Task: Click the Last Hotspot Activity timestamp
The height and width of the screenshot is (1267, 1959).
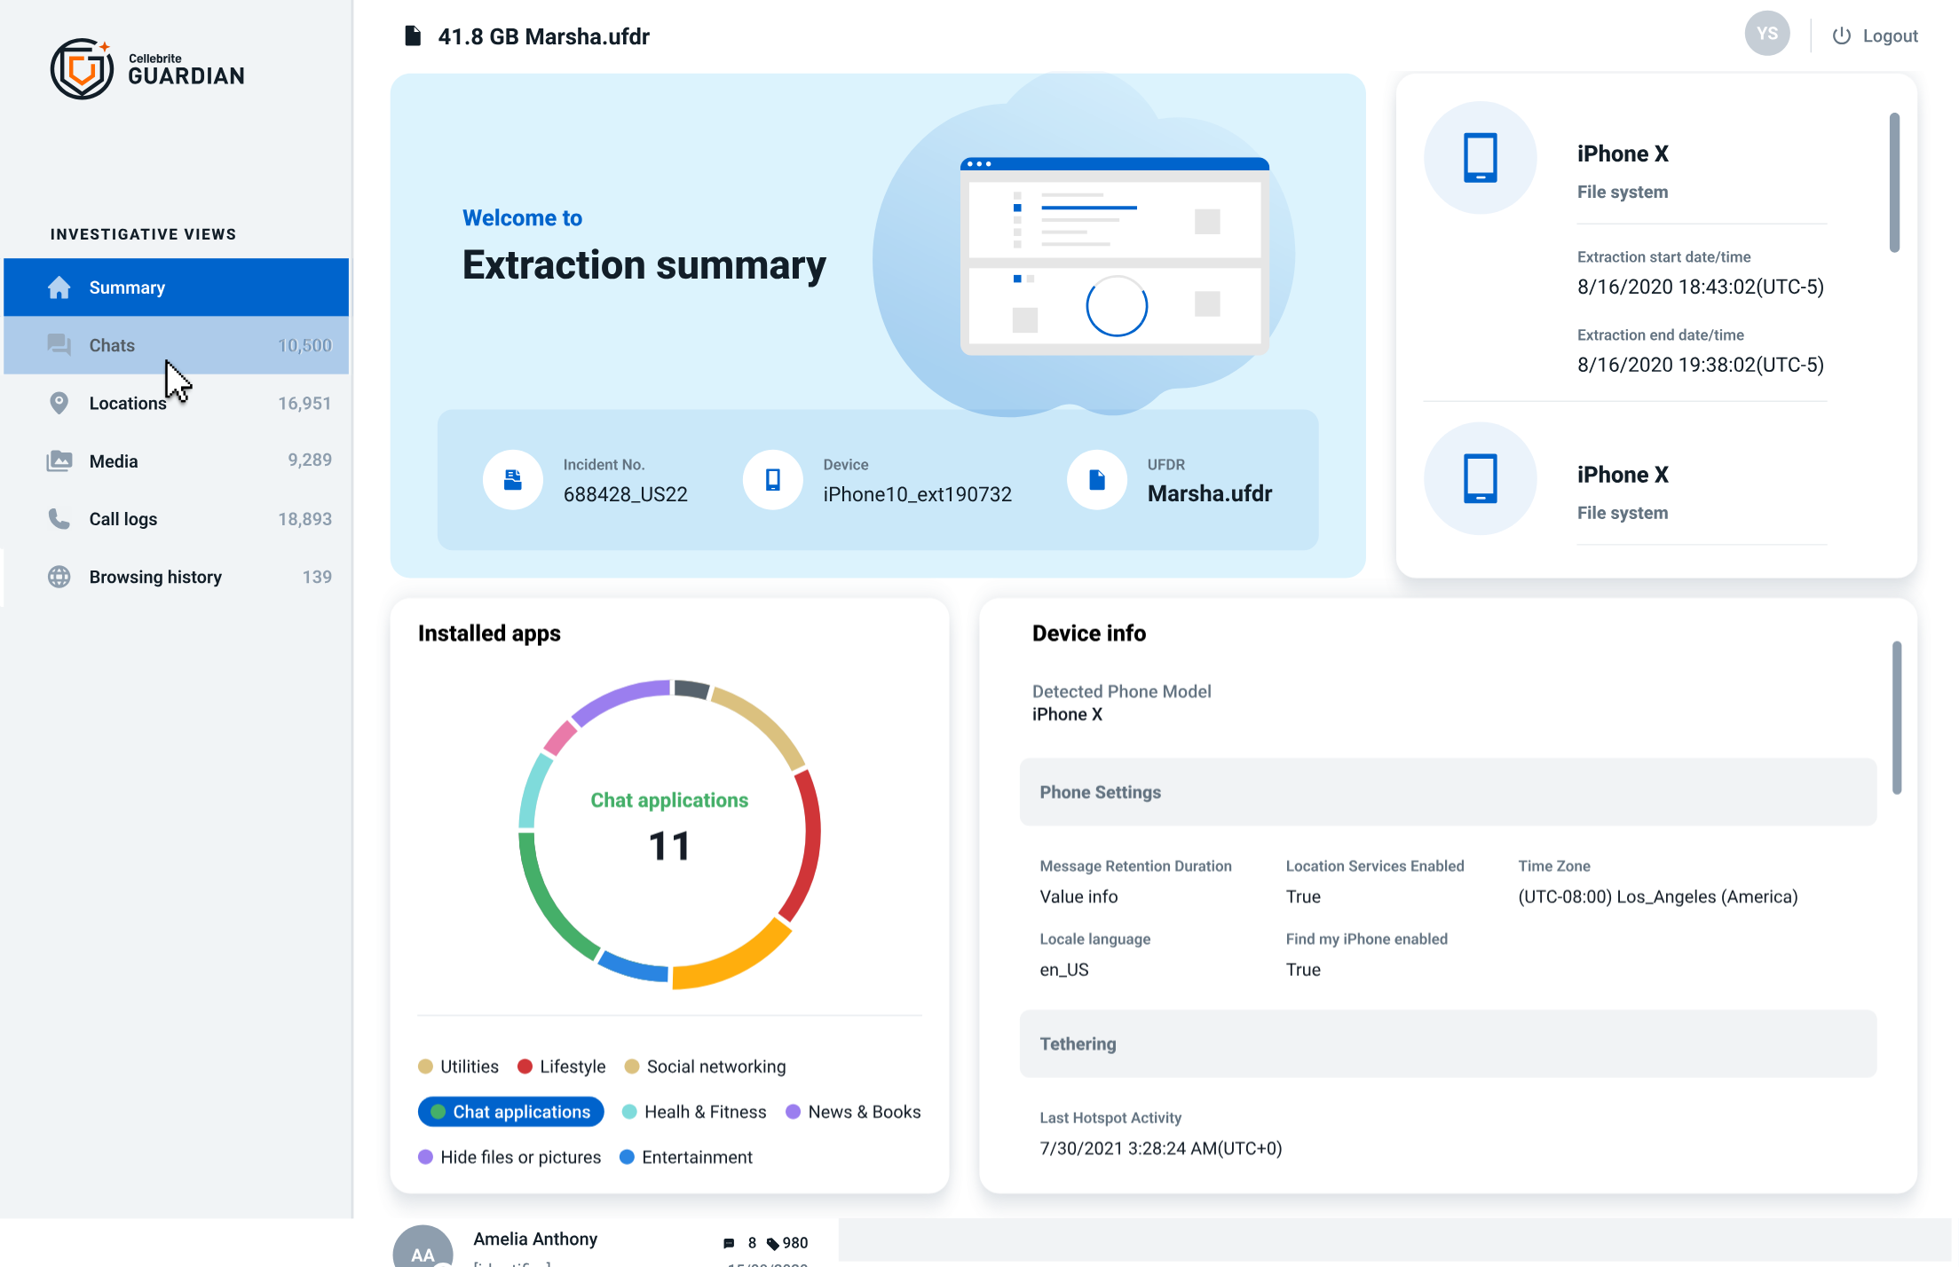Action: [1160, 1148]
